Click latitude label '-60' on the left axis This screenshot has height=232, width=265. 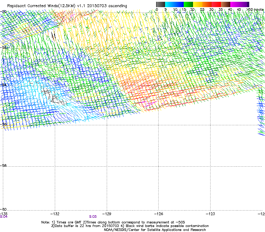4,209
